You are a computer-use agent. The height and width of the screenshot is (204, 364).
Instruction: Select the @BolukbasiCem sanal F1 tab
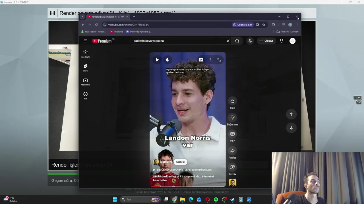(106, 17)
